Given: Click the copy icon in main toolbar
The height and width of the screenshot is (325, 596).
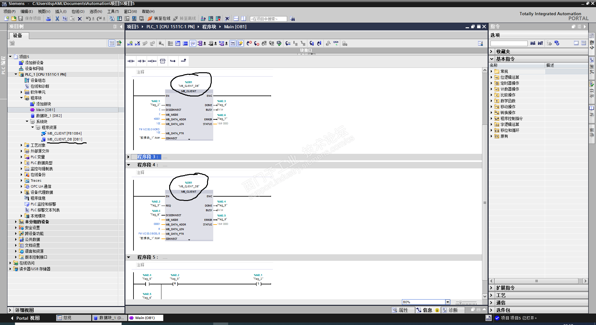Looking at the screenshot, I should click(x=65, y=19).
